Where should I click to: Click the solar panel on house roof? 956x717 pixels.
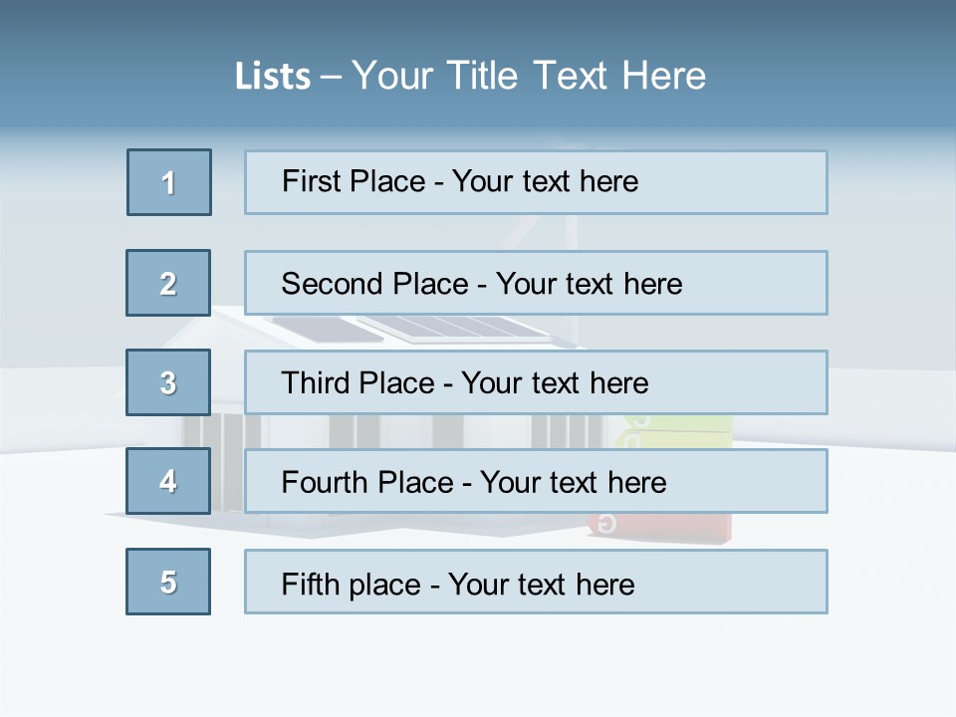(x=453, y=329)
